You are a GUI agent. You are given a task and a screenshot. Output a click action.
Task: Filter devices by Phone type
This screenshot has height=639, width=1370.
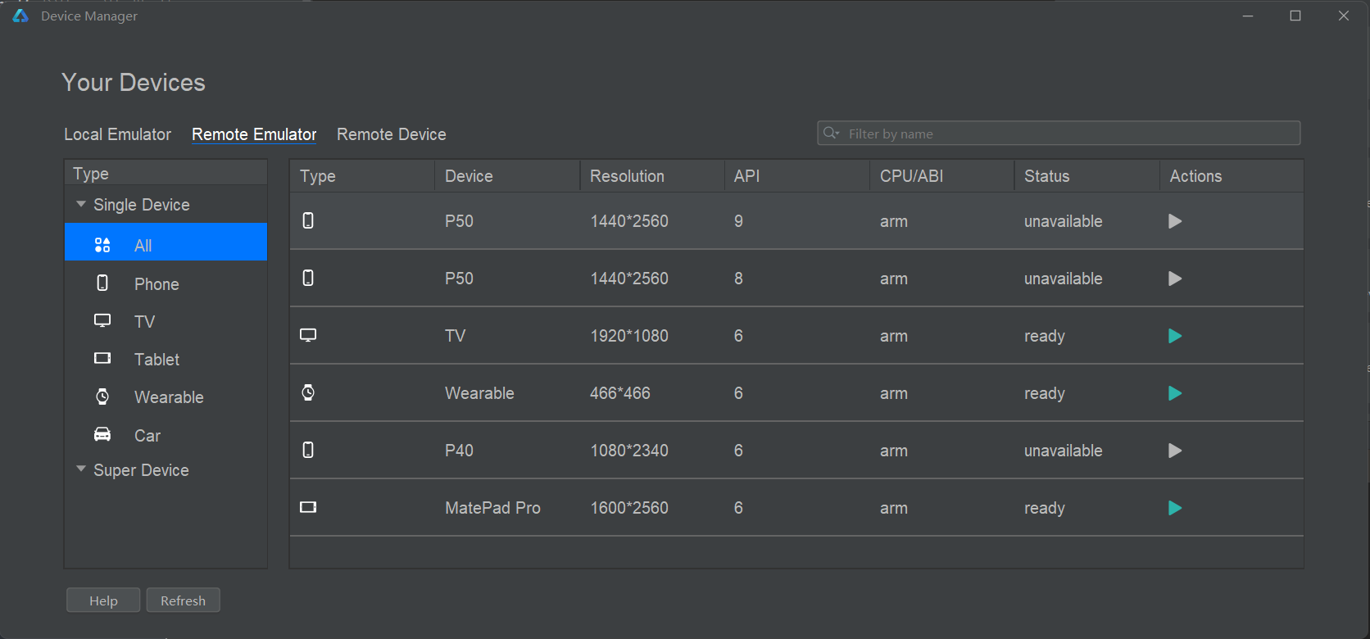pos(166,283)
